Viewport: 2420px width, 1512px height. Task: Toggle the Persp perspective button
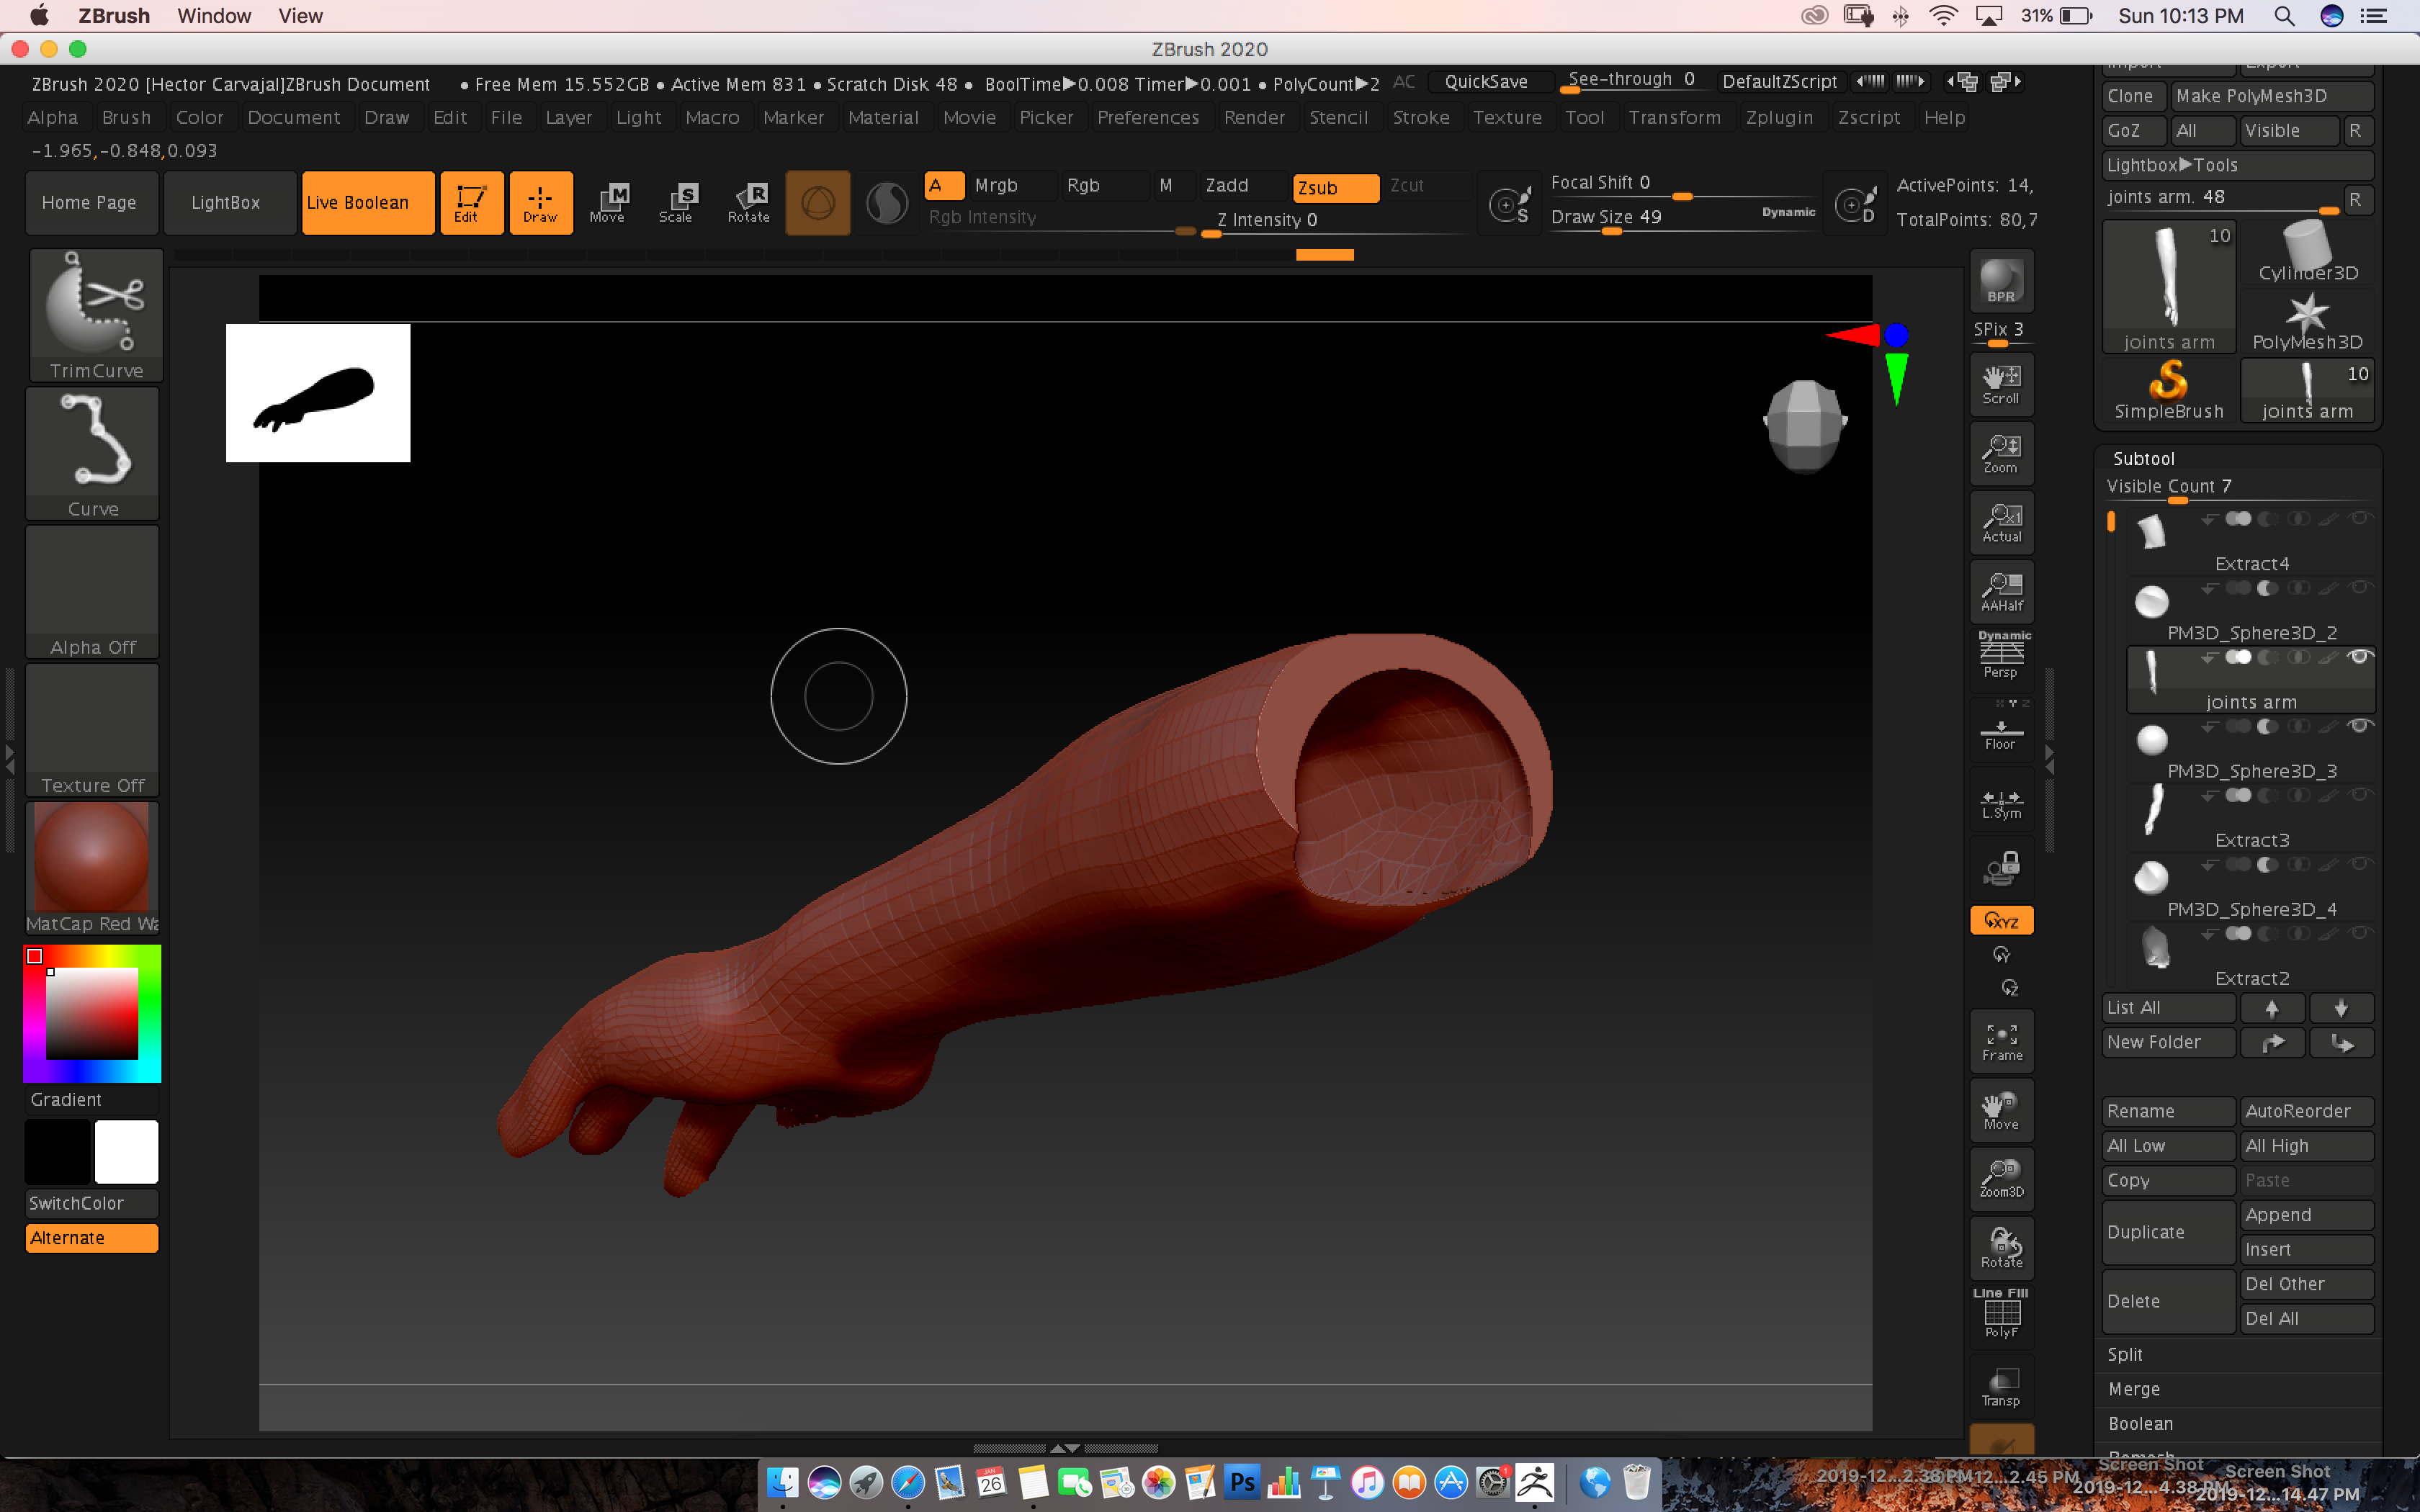click(x=2001, y=656)
